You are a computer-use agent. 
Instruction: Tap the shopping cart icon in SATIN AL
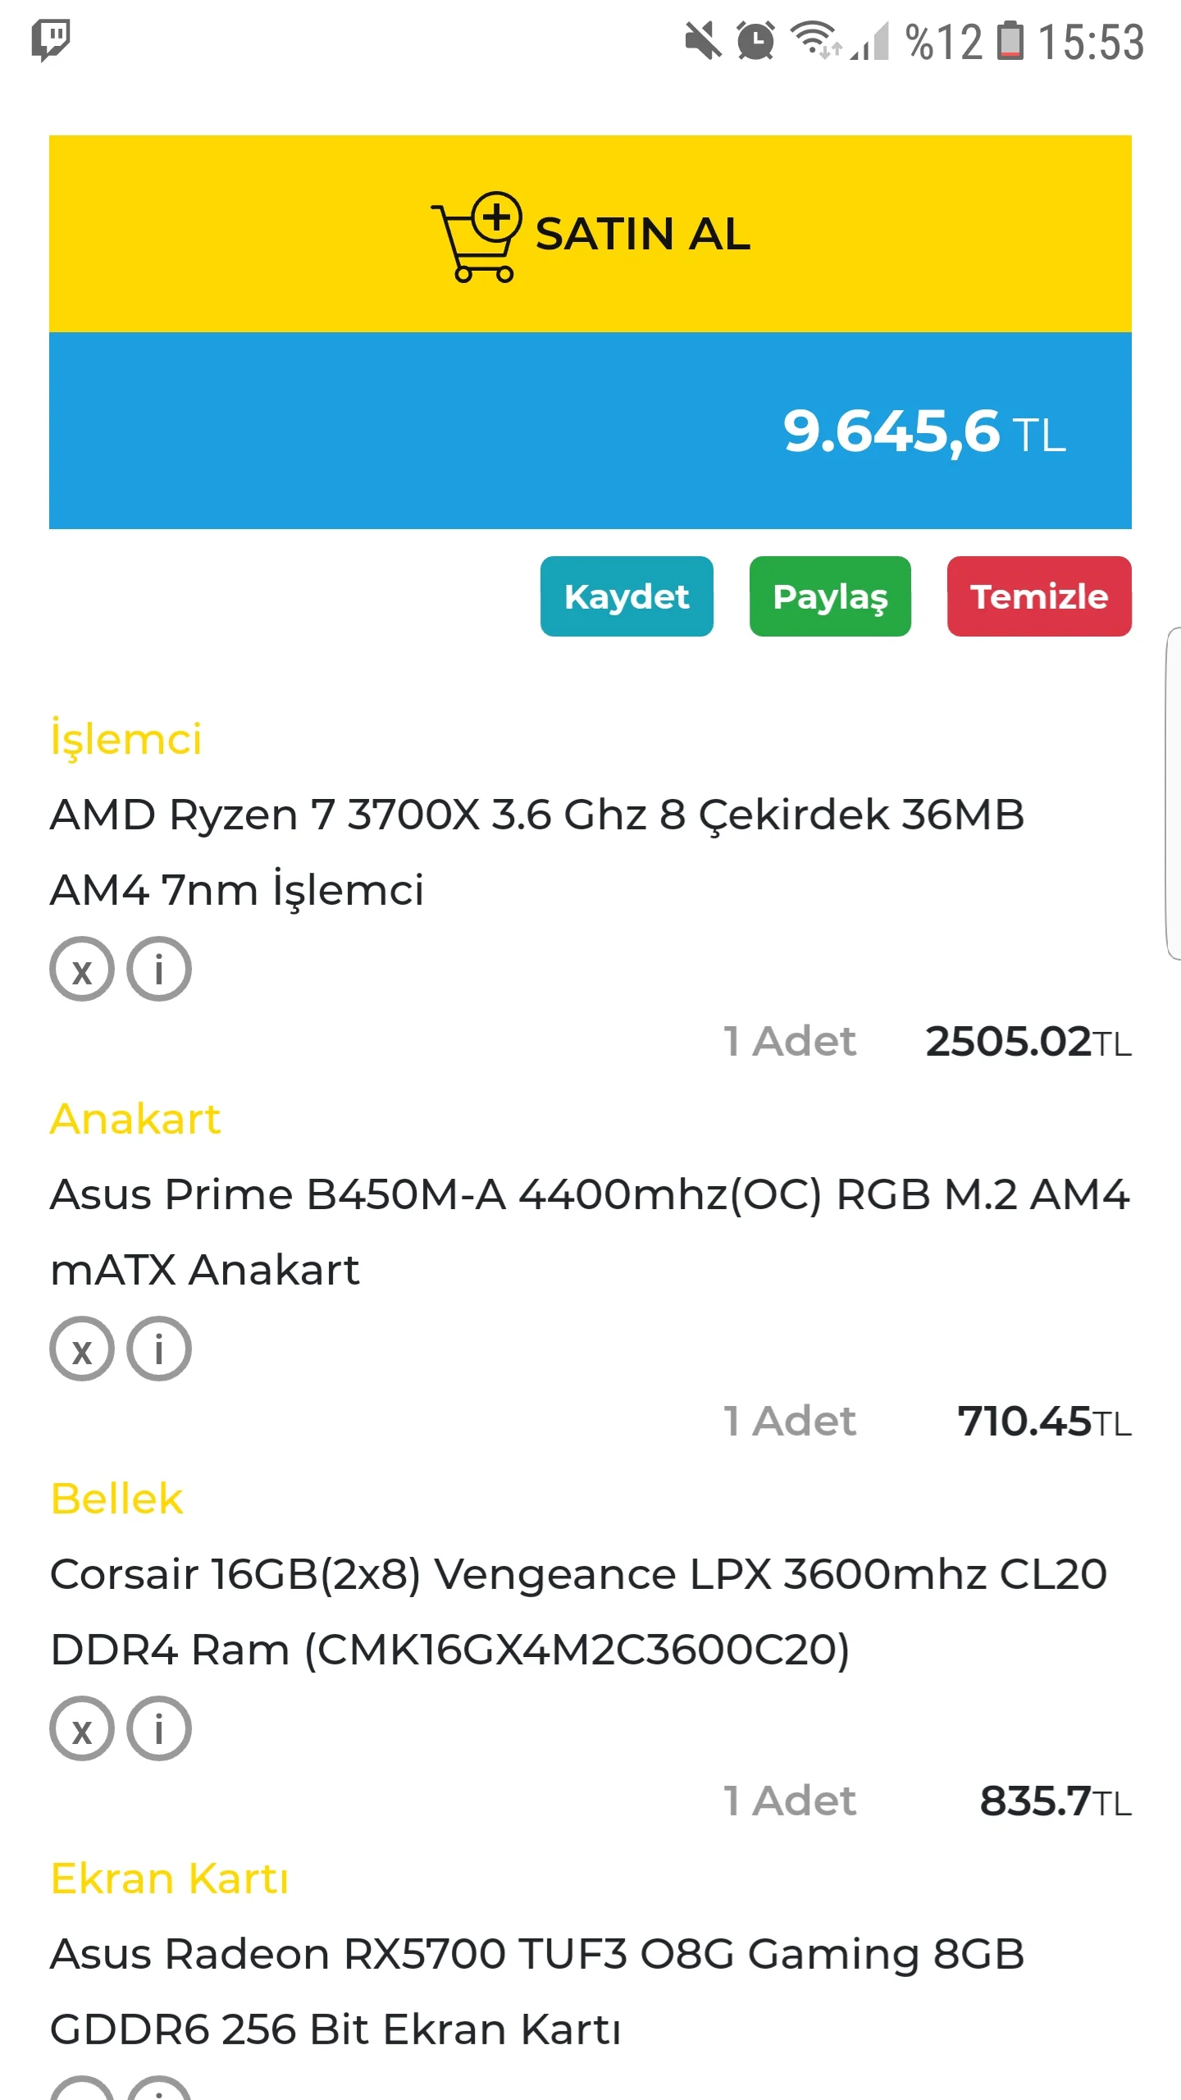(x=477, y=235)
